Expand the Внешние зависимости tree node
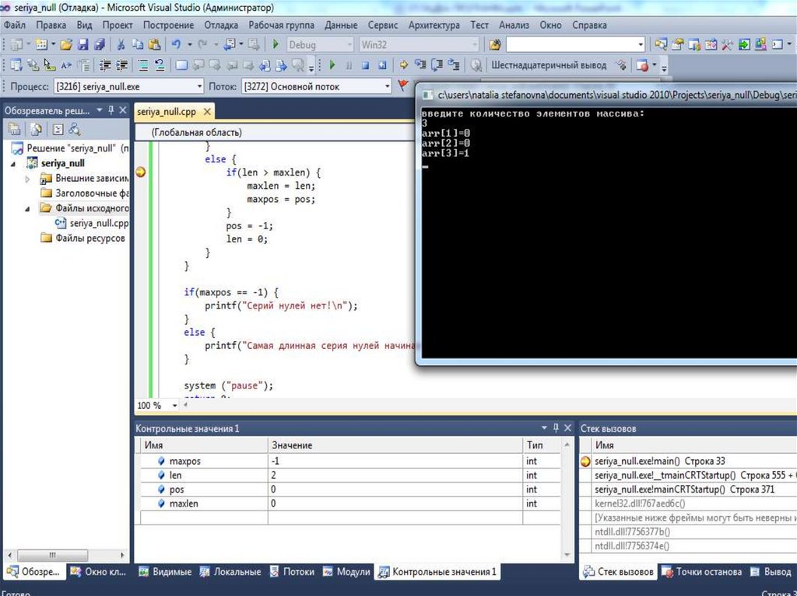 [28, 179]
